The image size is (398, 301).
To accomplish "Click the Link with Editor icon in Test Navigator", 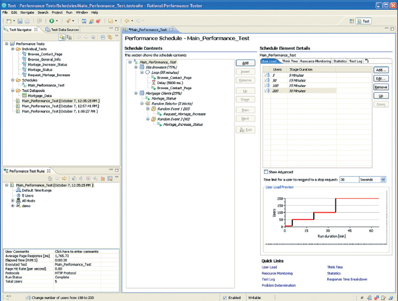I will pos(109,37).
